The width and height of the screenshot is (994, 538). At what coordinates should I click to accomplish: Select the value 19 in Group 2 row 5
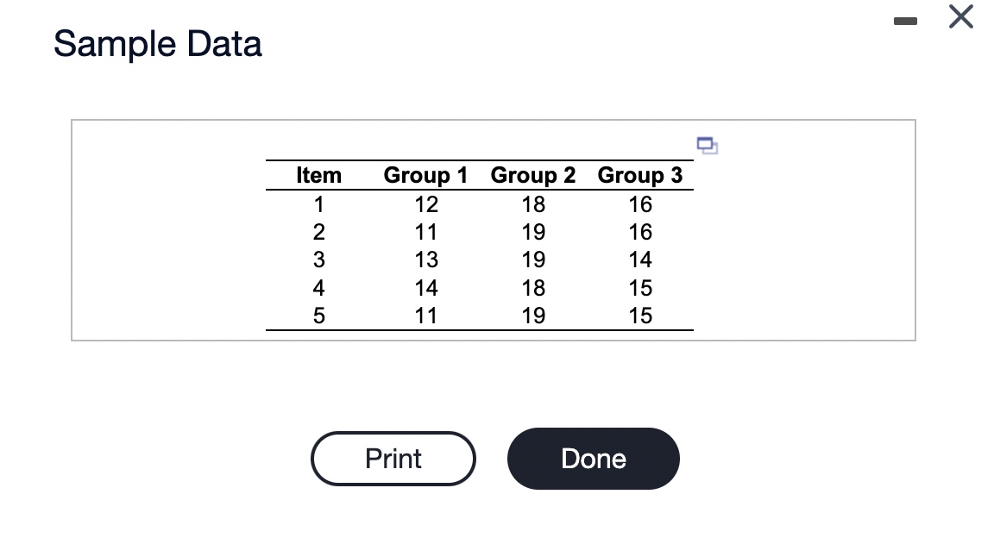532,316
